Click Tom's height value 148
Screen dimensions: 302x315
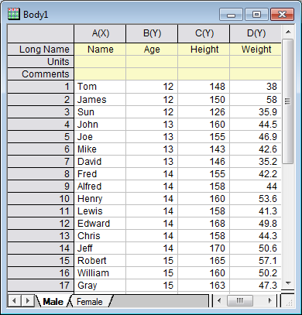coord(204,87)
